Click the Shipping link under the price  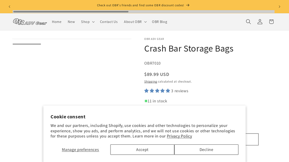tap(151, 81)
